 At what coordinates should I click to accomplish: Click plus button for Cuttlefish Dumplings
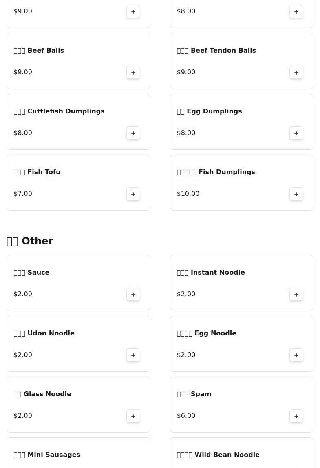coord(133,133)
